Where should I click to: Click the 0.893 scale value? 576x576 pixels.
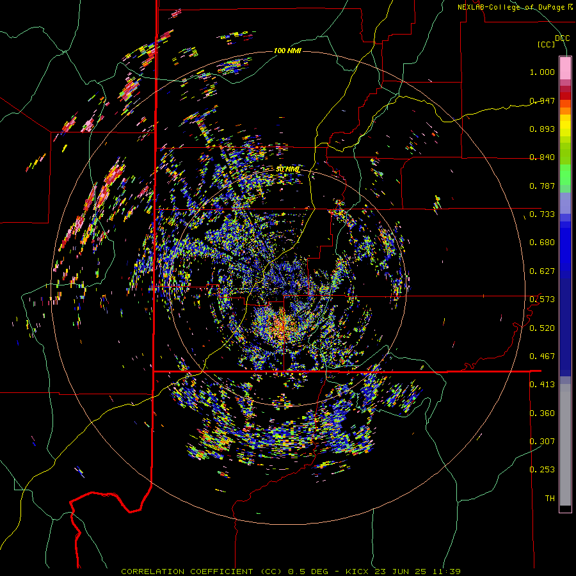point(542,129)
